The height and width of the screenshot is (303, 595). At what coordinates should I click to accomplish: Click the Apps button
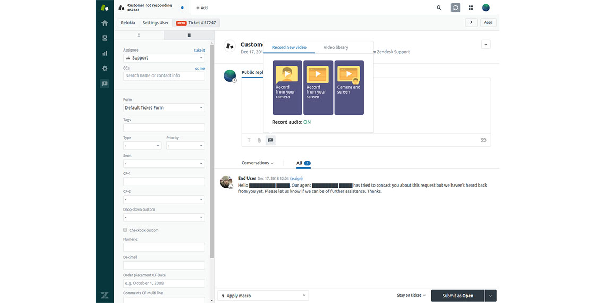click(488, 22)
